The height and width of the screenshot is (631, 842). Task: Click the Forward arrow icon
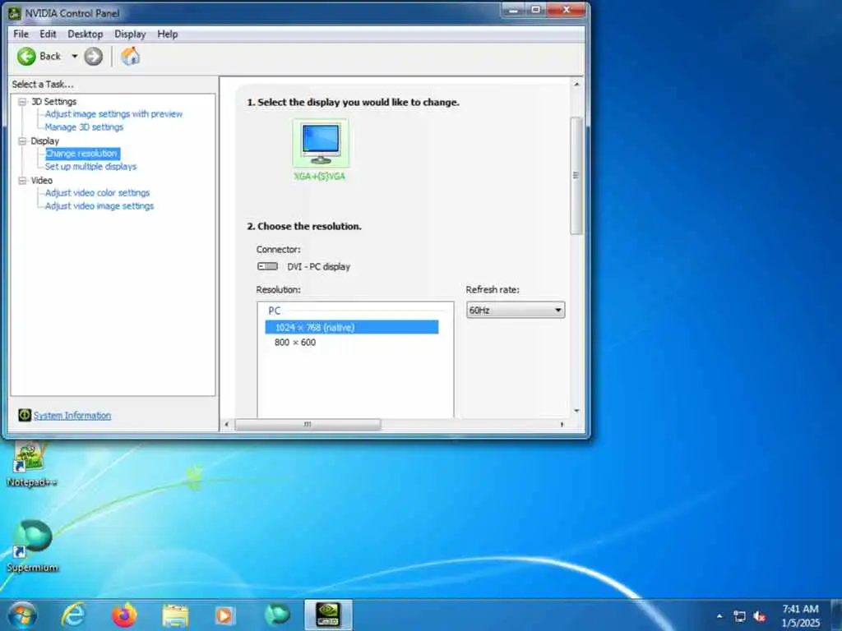pyautogui.click(x=94, y=57)
